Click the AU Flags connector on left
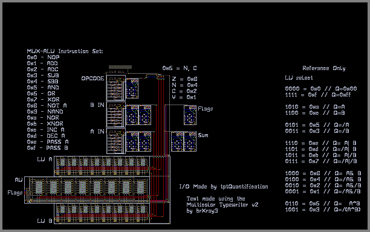The width and height of the screenshot is (370, 232). point(27,192)
